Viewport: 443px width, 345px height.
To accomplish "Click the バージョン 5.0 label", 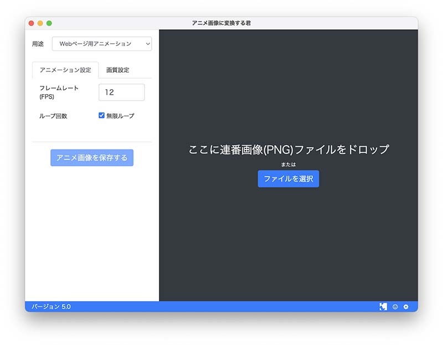I will (51, 306).
